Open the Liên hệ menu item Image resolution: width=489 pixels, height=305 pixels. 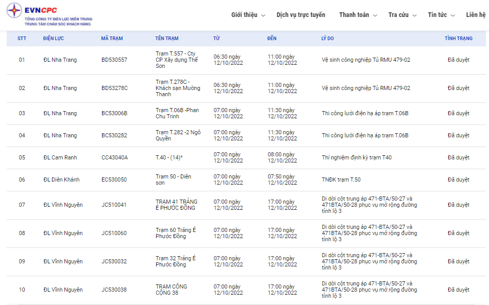click(476, 15)
